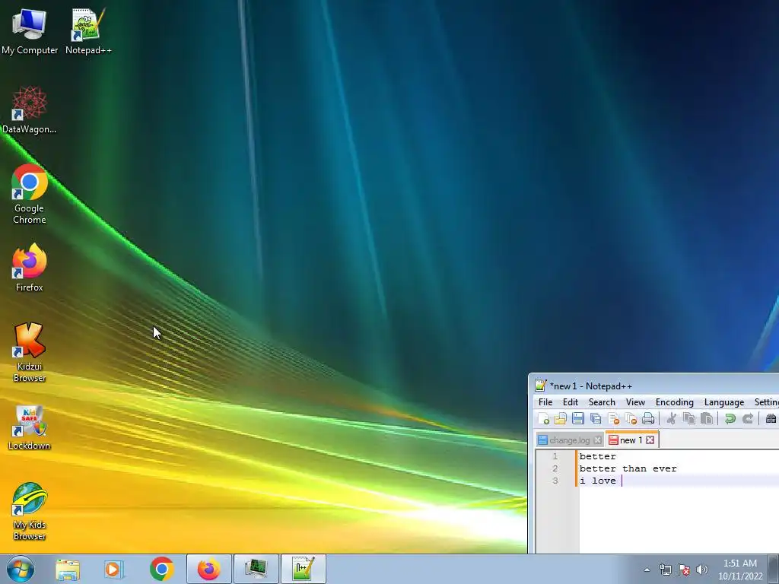Click the Paste clipboard icon in Notepad++ toolbar
The image size is (779, 584).
tap(707, 419)
